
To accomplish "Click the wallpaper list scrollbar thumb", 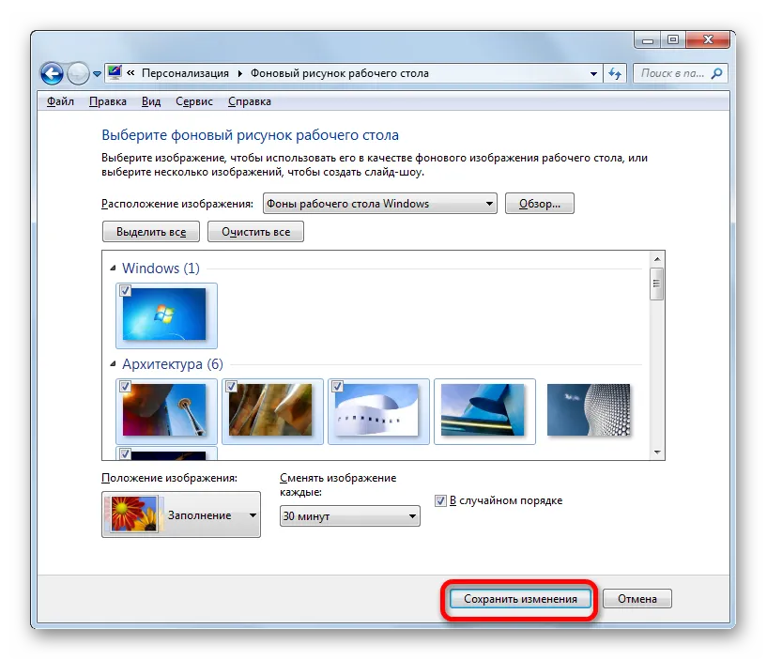I will click(657, 284).
